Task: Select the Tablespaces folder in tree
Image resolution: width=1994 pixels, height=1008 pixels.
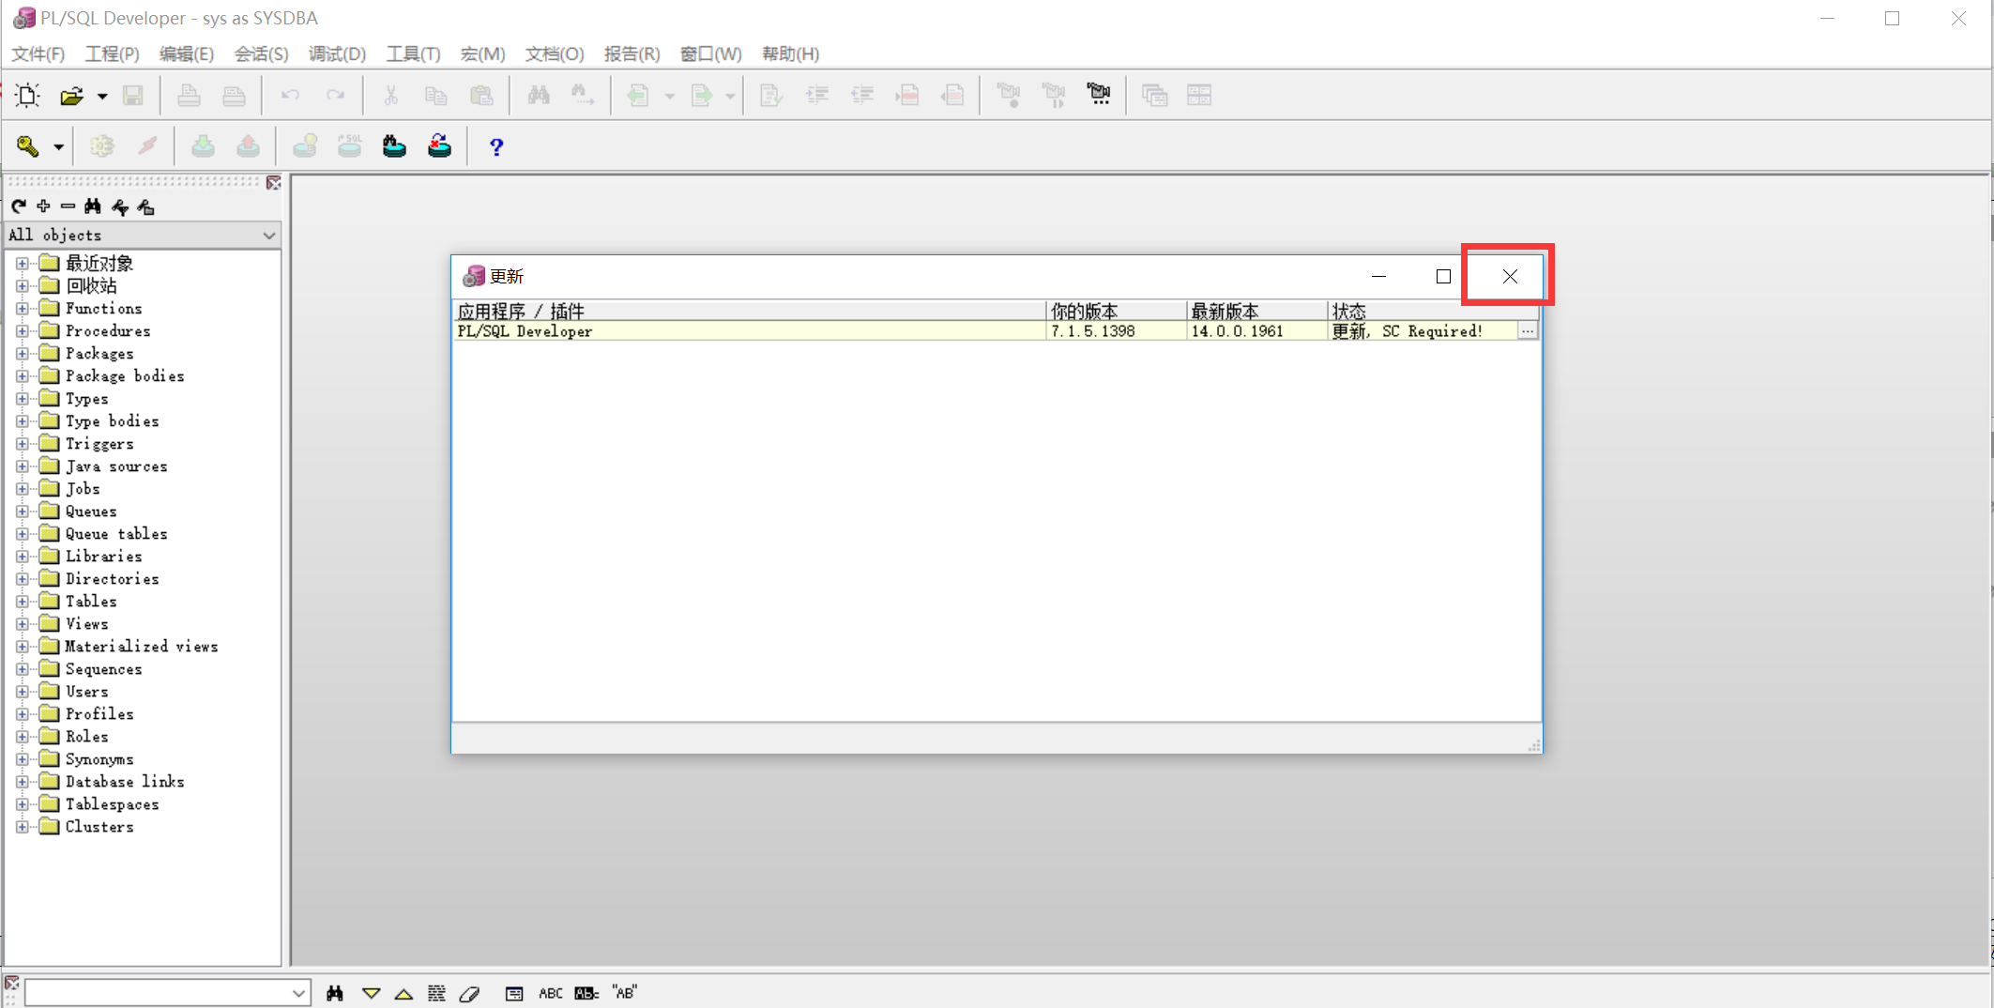Action: [112, 804]
